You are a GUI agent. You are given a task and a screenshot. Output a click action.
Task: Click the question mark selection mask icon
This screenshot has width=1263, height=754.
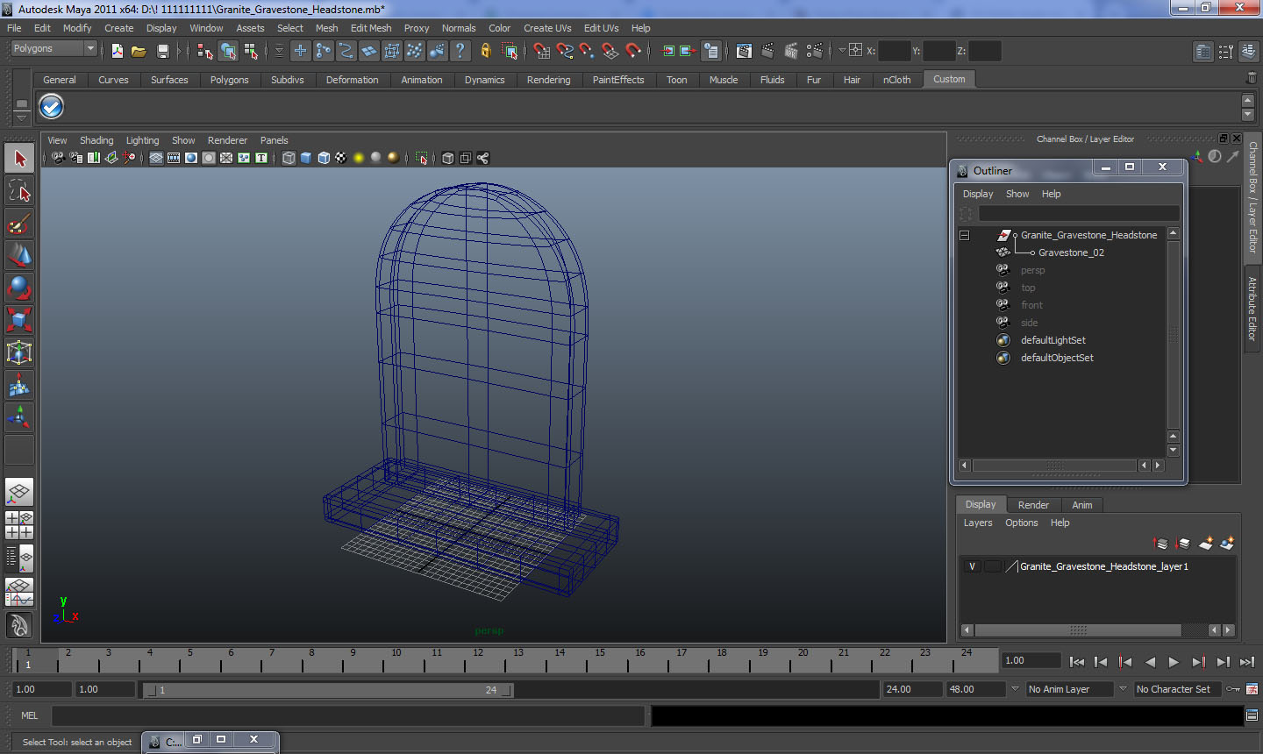460,51
